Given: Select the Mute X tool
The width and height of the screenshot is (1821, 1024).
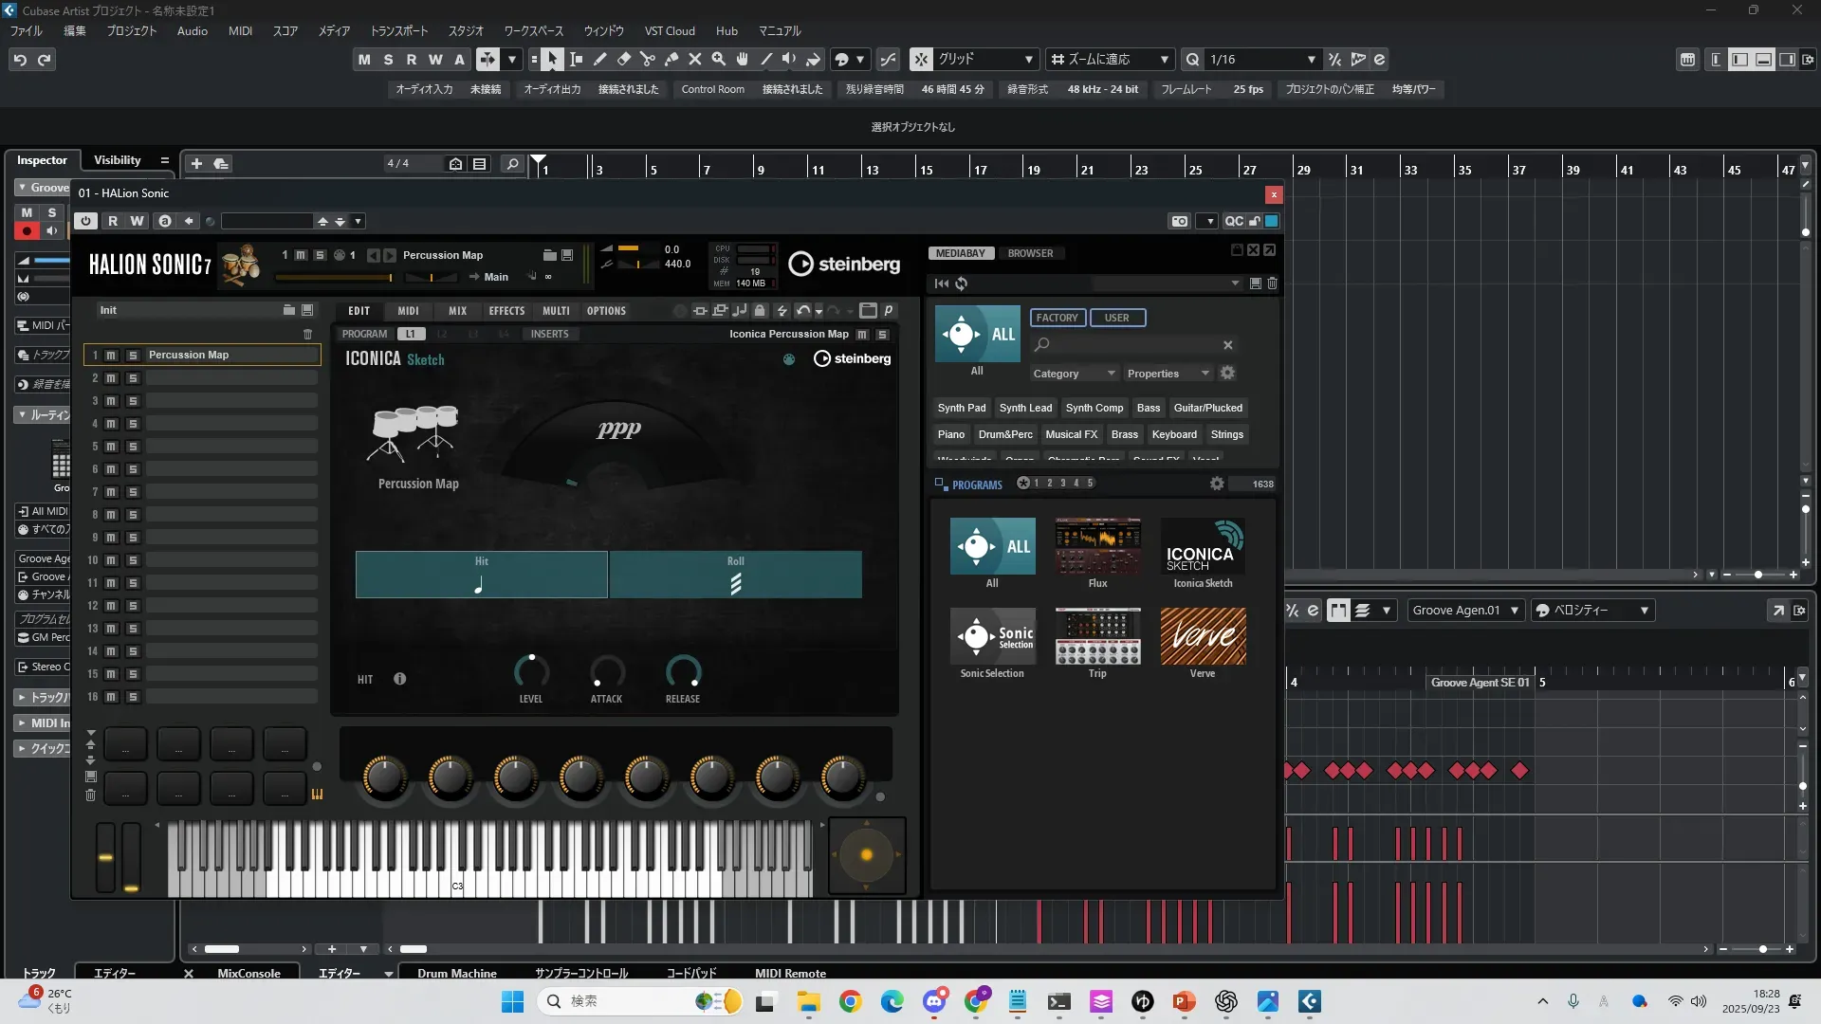Looking at the screenshot, I should click(x=694, y=59).
